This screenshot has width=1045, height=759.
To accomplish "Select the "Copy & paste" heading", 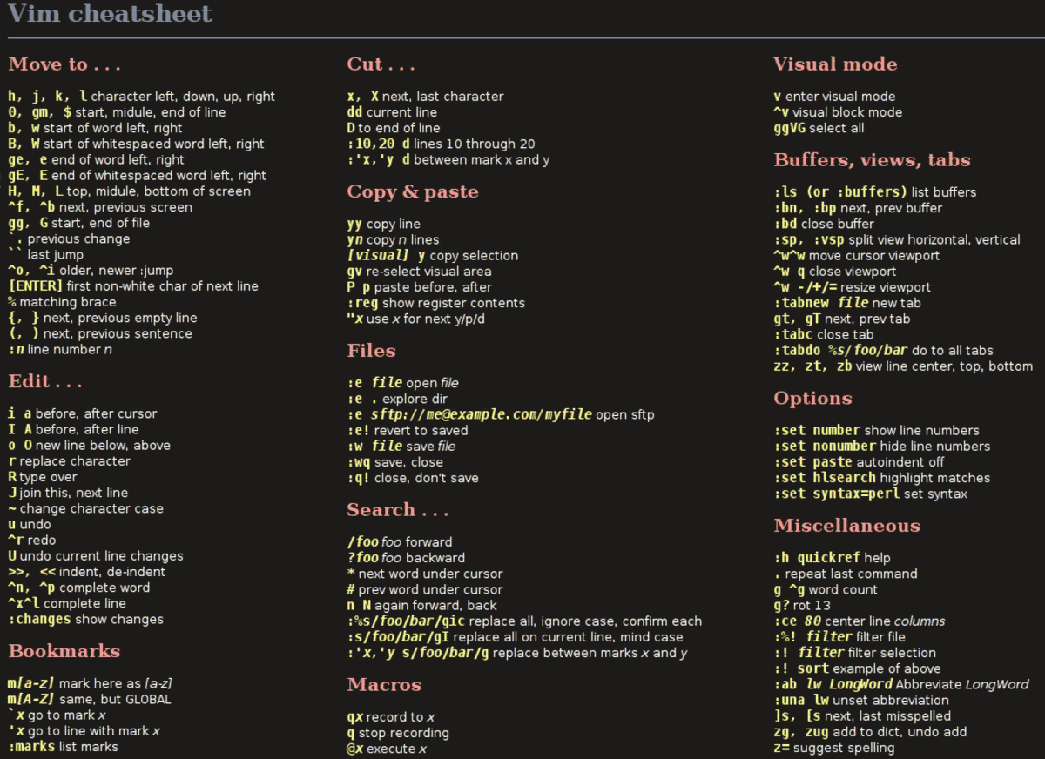I will (413, 191).
